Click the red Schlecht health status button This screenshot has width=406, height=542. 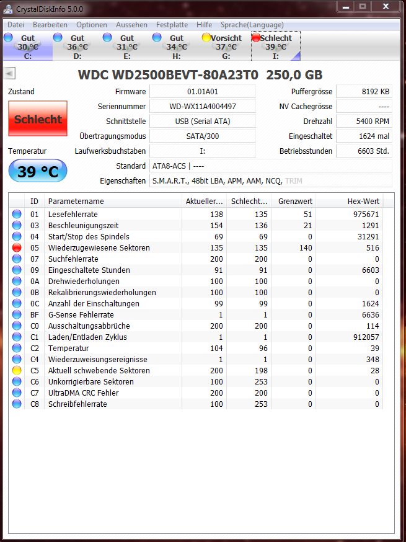coord(38,119)
